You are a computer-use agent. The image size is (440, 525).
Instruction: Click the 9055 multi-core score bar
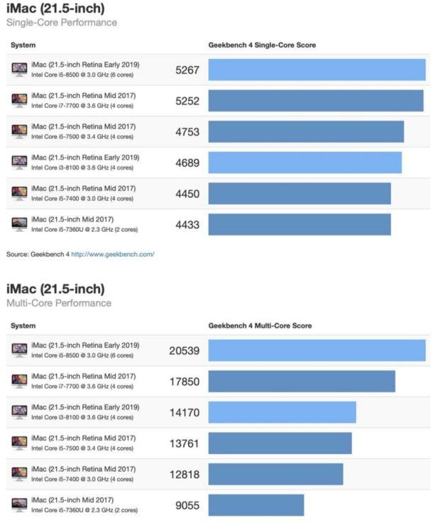pyautogui.click(x=256, y=505)
